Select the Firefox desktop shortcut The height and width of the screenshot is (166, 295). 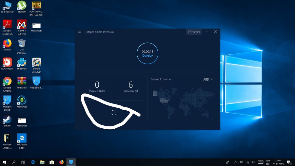tap(7, 45)
